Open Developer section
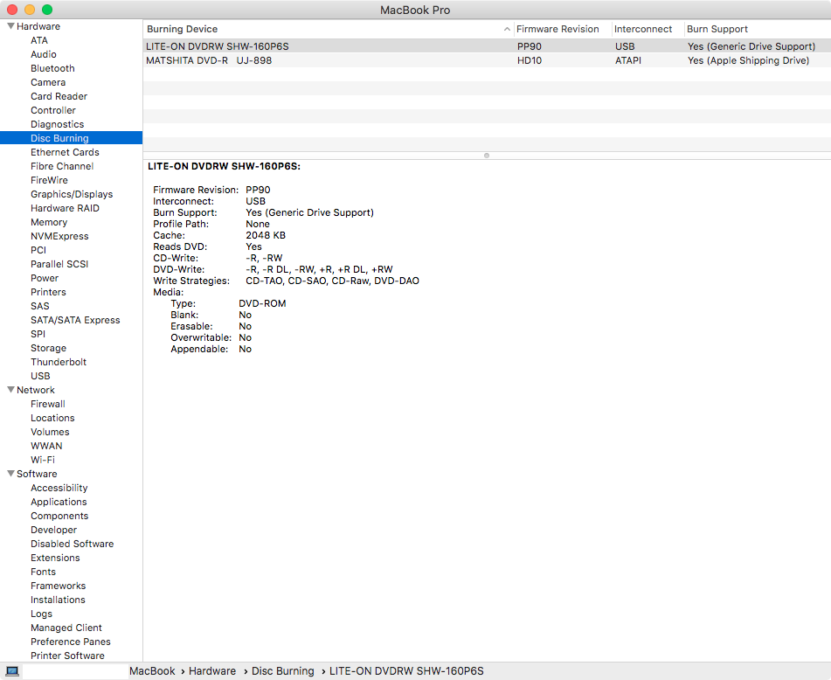Viewport: 831px width, 680px height. 53,530
